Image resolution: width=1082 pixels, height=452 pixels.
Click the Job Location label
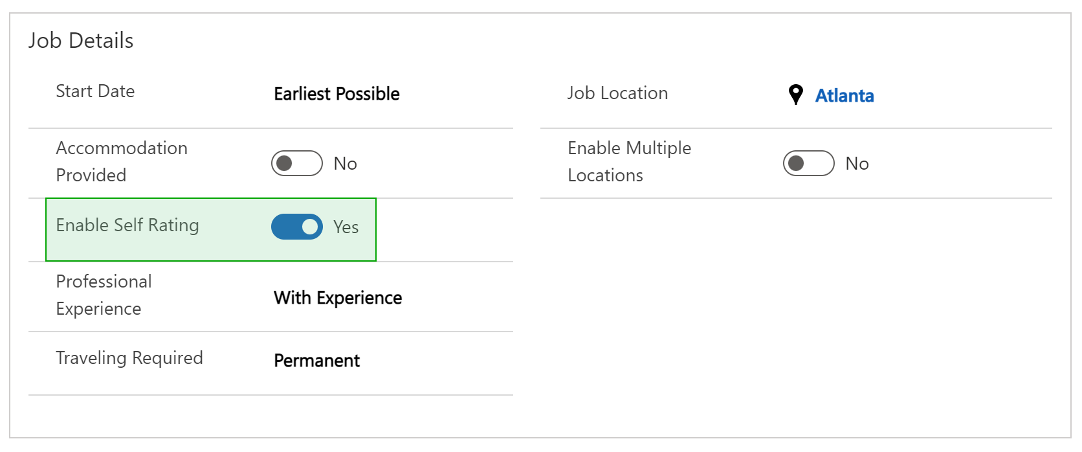[617, 93]
